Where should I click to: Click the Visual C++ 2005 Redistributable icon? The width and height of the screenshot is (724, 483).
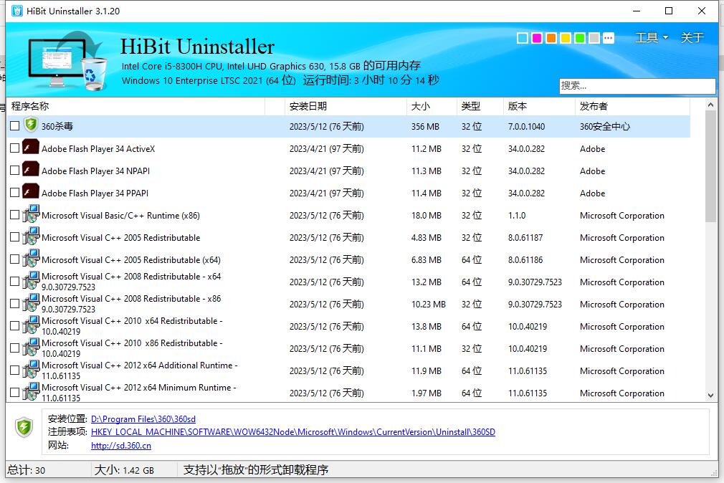[x=31, y=236]
